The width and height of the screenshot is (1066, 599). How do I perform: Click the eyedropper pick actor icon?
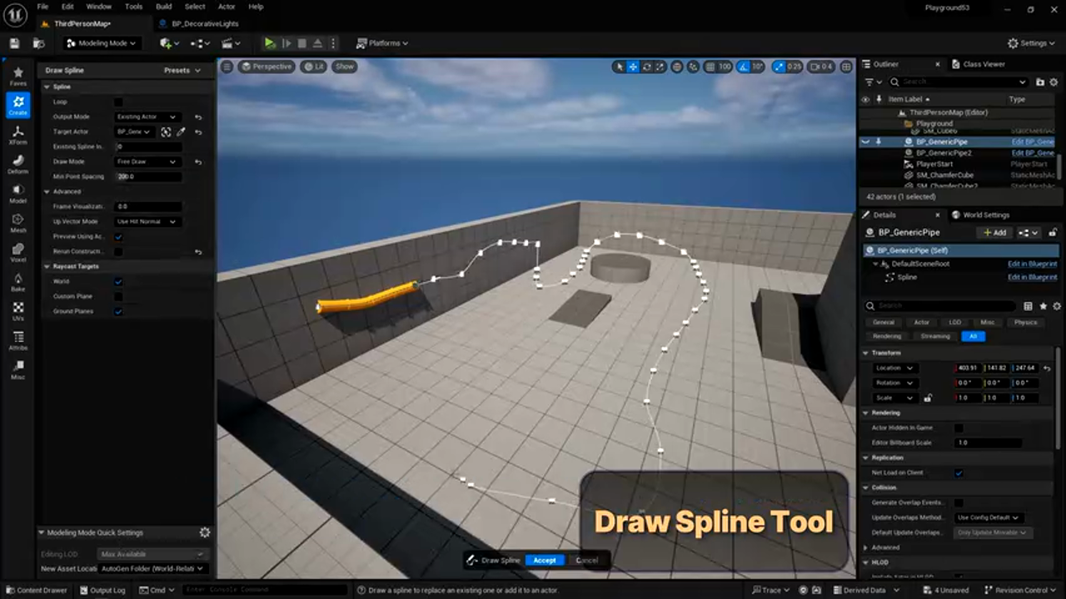point(181,131)
